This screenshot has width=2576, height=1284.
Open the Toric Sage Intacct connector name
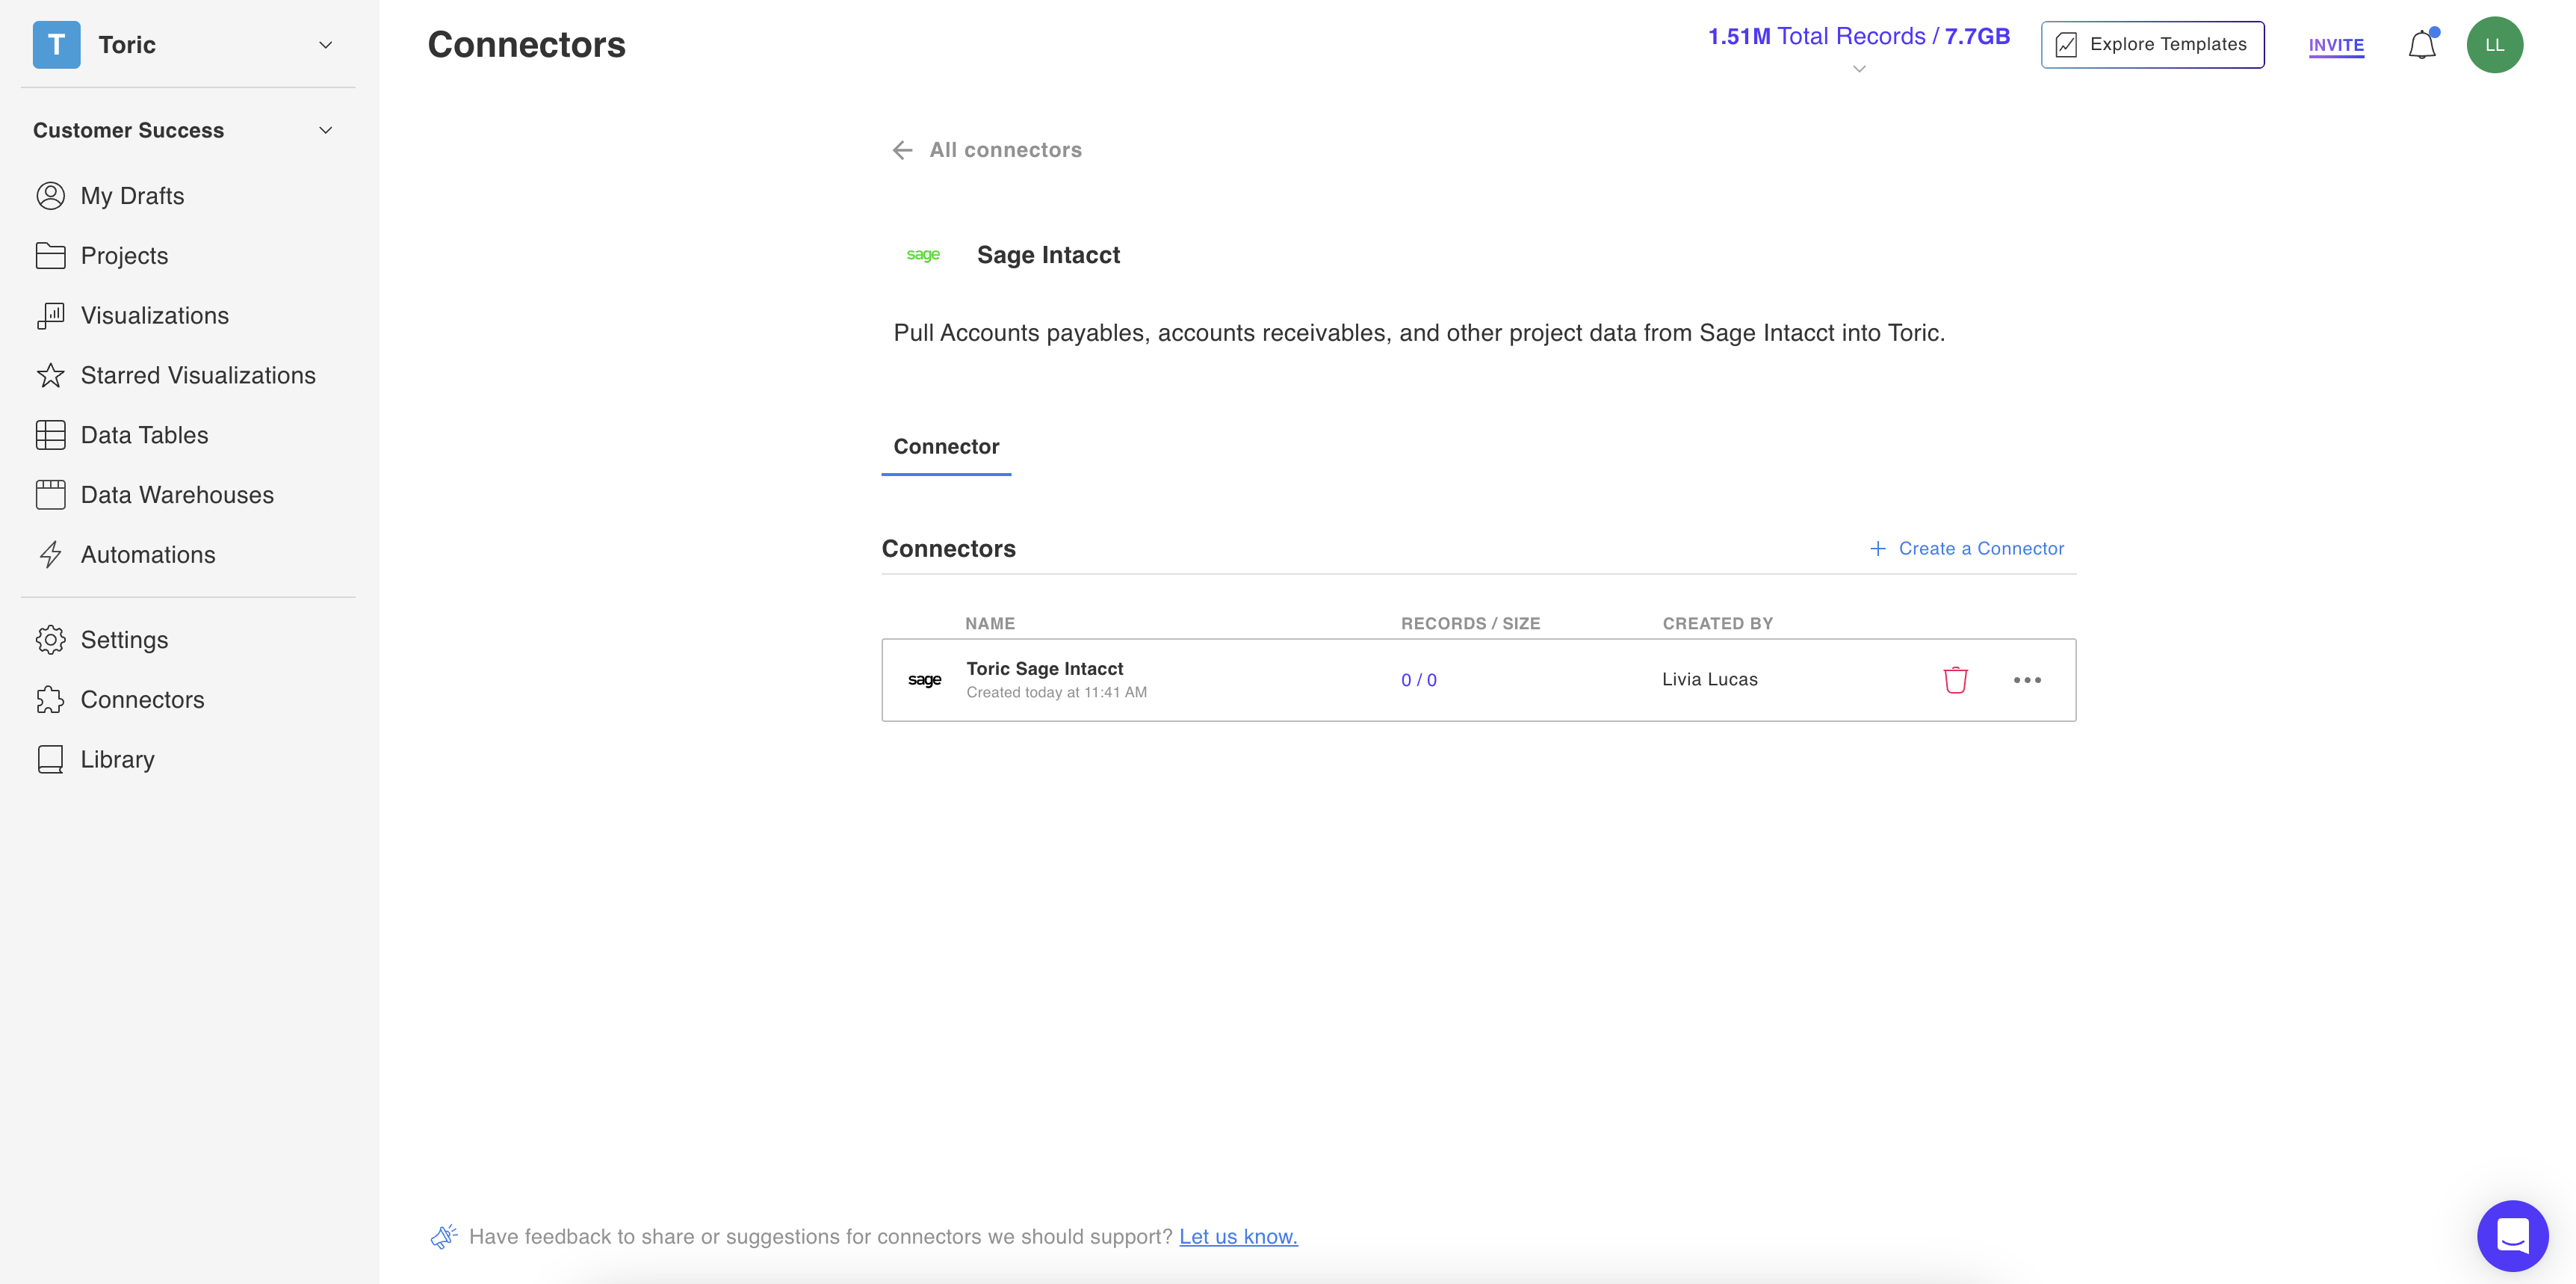pos(1044,669)
